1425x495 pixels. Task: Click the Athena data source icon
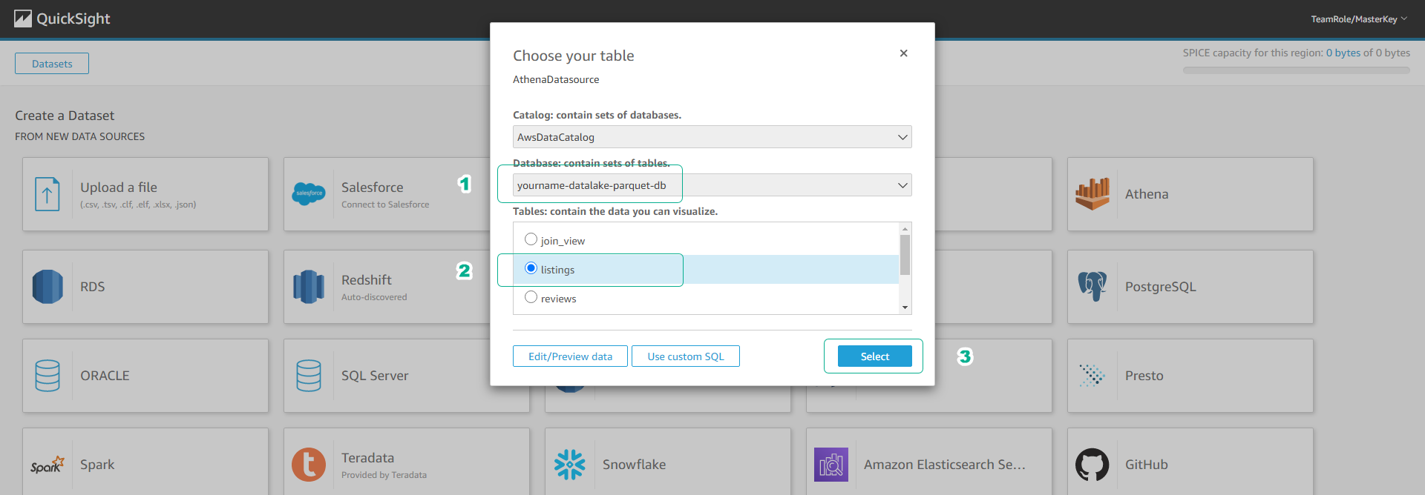(x=1092, y=194)
